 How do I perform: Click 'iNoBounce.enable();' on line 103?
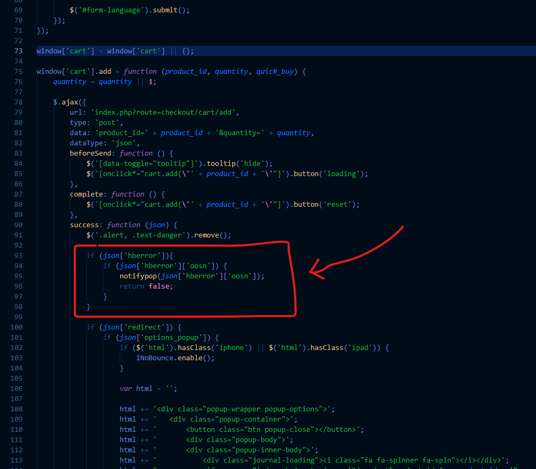(176, 358)
